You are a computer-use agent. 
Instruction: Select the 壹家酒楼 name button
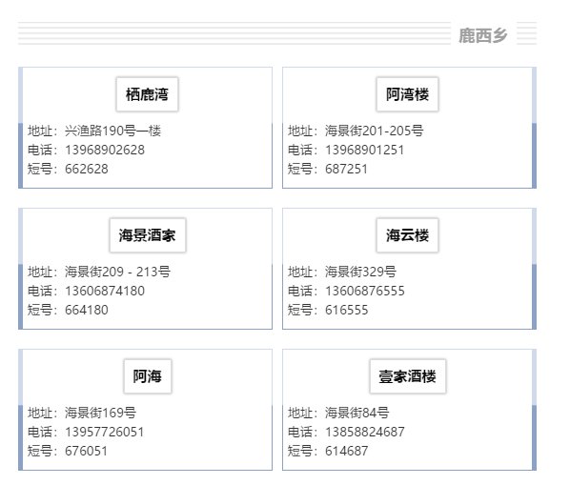(x=408, y=376)
